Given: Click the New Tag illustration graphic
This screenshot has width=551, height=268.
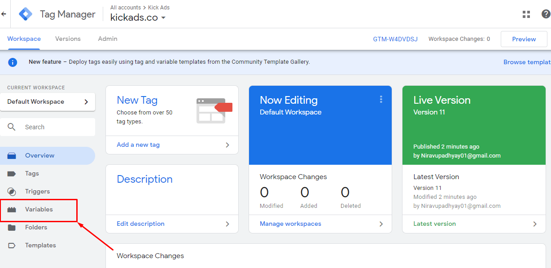Looking at the screenshot, I should tap(214, 110).
